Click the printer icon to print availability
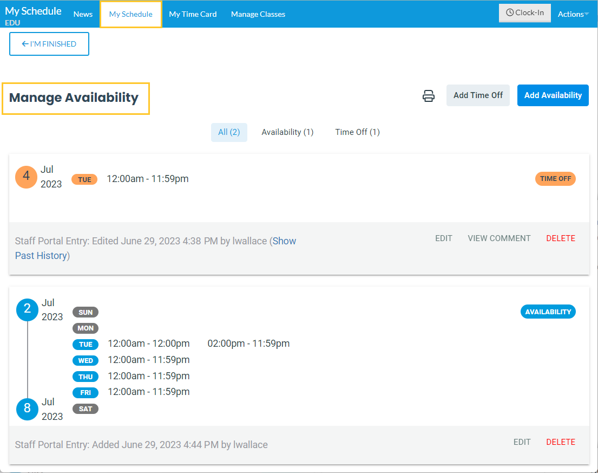The height and width of the screenshot is (473, 598). 429,95
